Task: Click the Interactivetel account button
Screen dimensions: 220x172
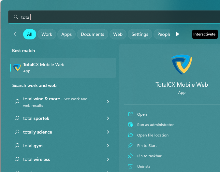Action: point(205,34)
